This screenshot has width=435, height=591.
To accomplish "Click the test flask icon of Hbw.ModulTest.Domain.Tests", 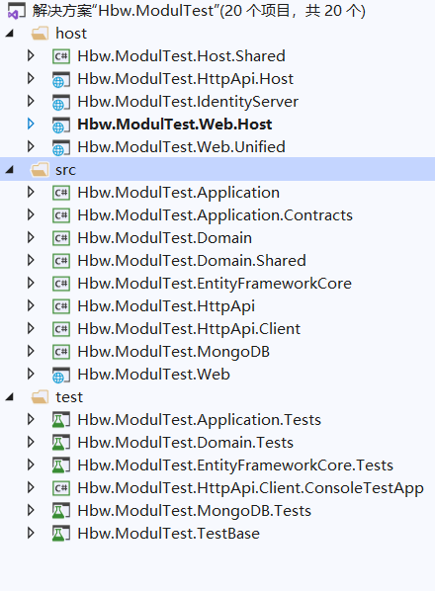I will point(61,443).
